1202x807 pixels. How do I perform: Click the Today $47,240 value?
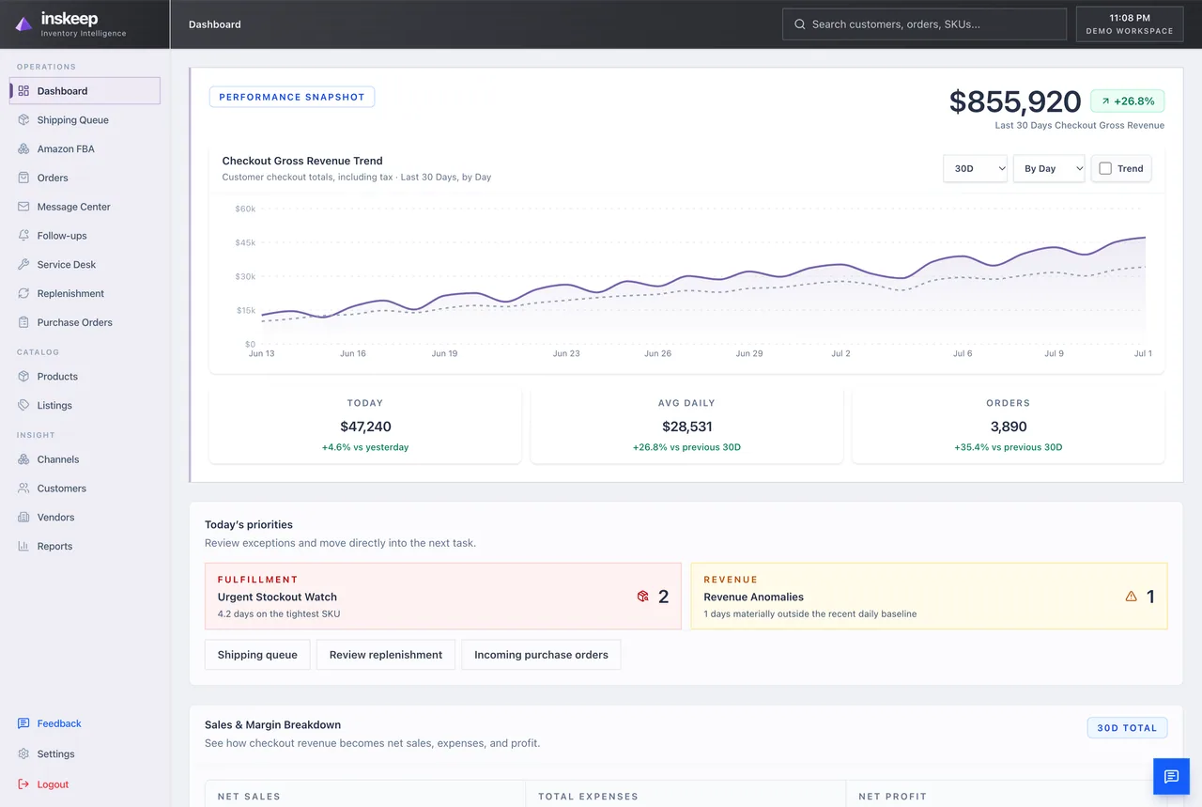pos(365,427)
